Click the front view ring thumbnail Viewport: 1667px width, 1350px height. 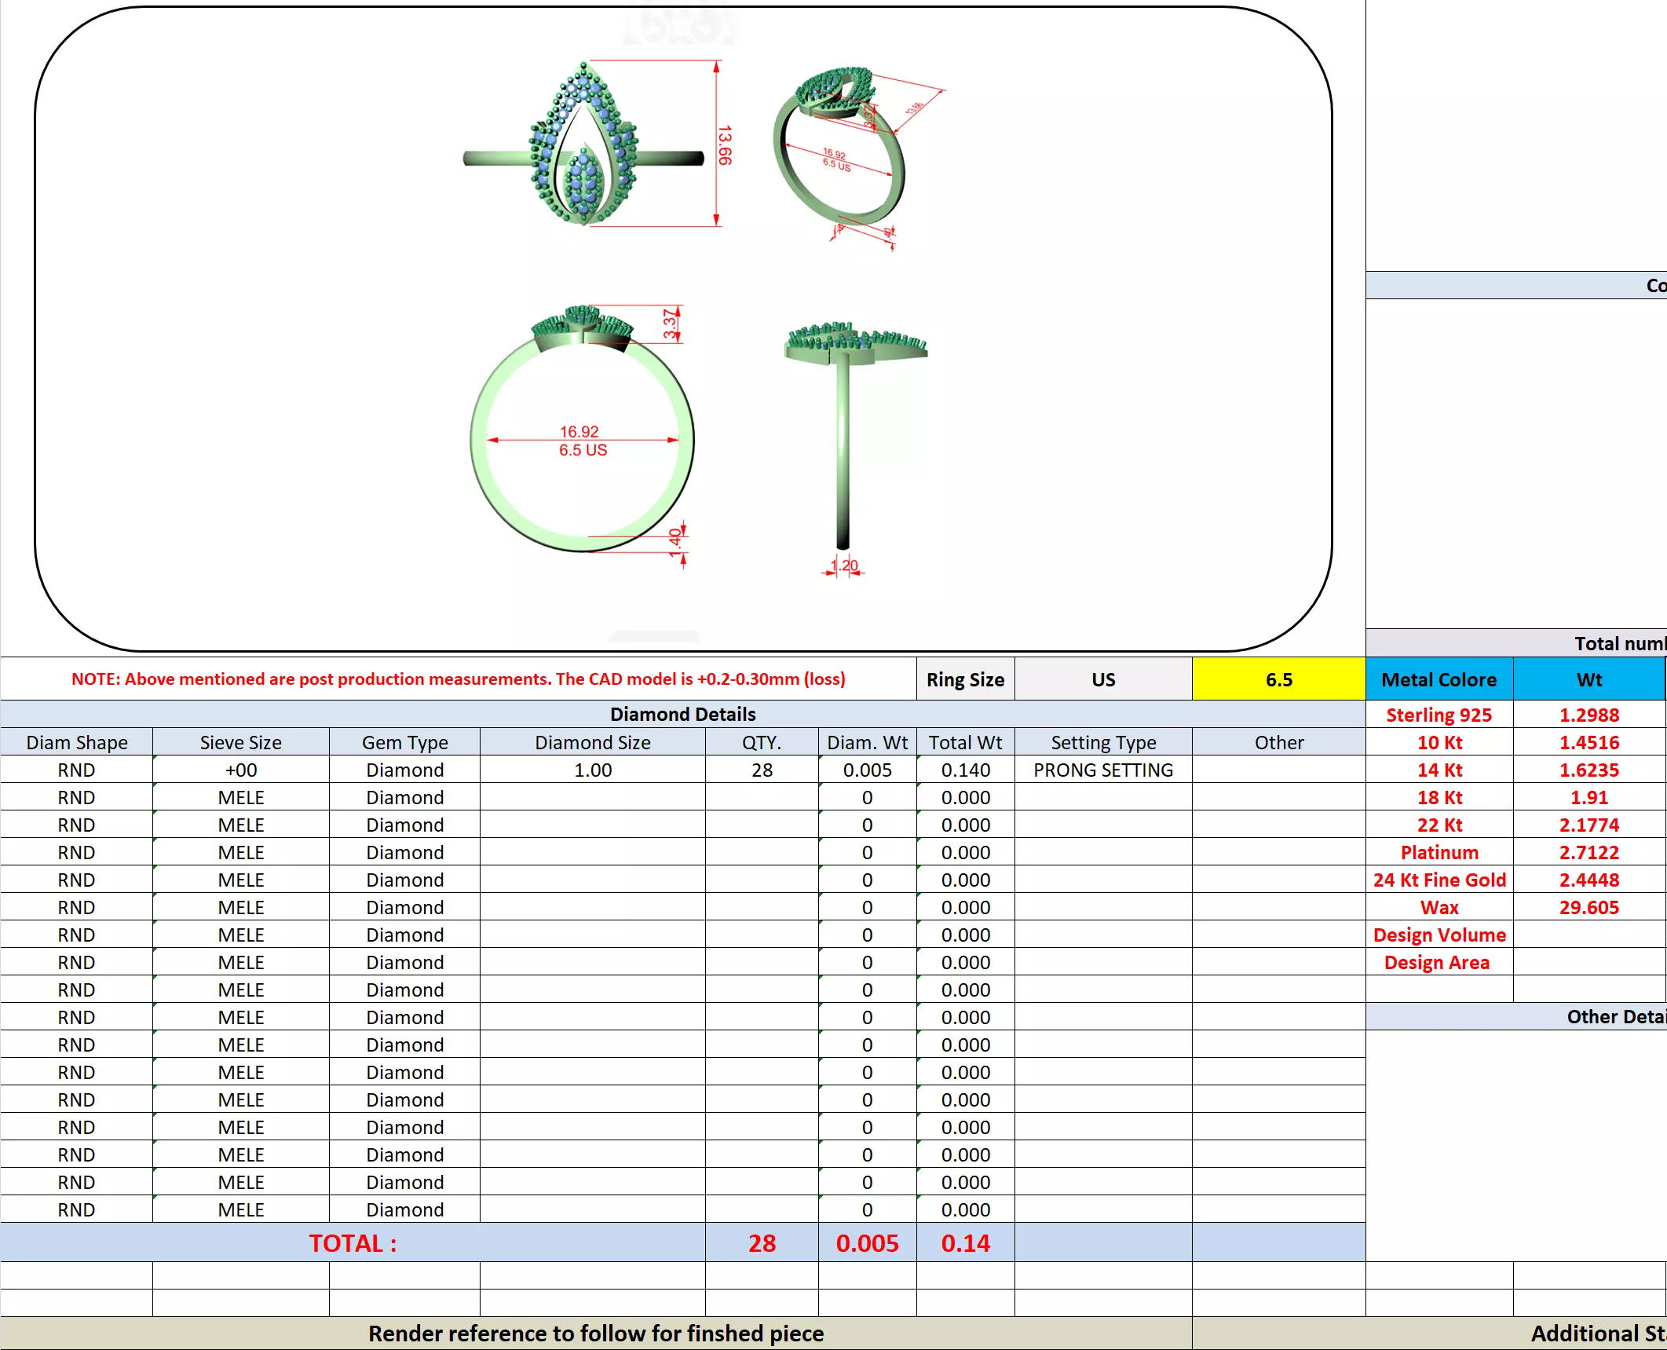(584, 145)
